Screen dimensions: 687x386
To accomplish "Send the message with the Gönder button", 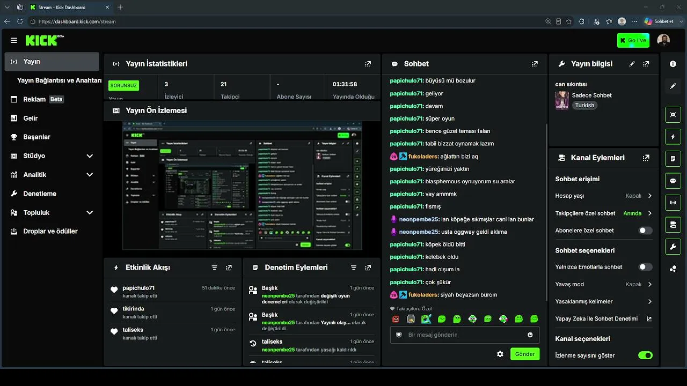I will (525, 354).
